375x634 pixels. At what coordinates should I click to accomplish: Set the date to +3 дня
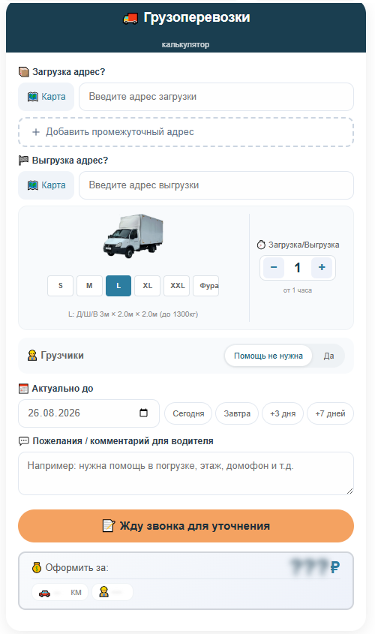coord(283,413)
